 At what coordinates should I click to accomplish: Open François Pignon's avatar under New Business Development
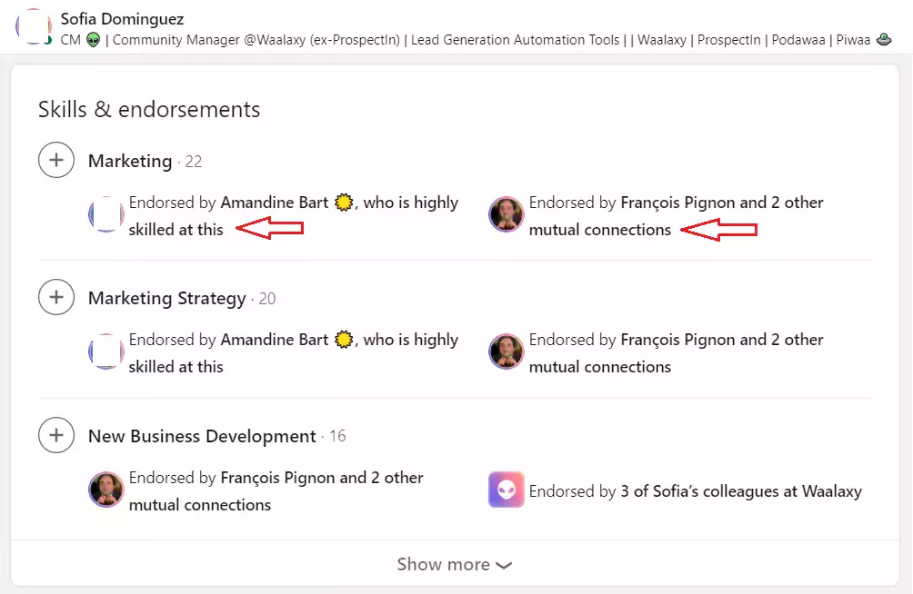(x=105, y=490)
